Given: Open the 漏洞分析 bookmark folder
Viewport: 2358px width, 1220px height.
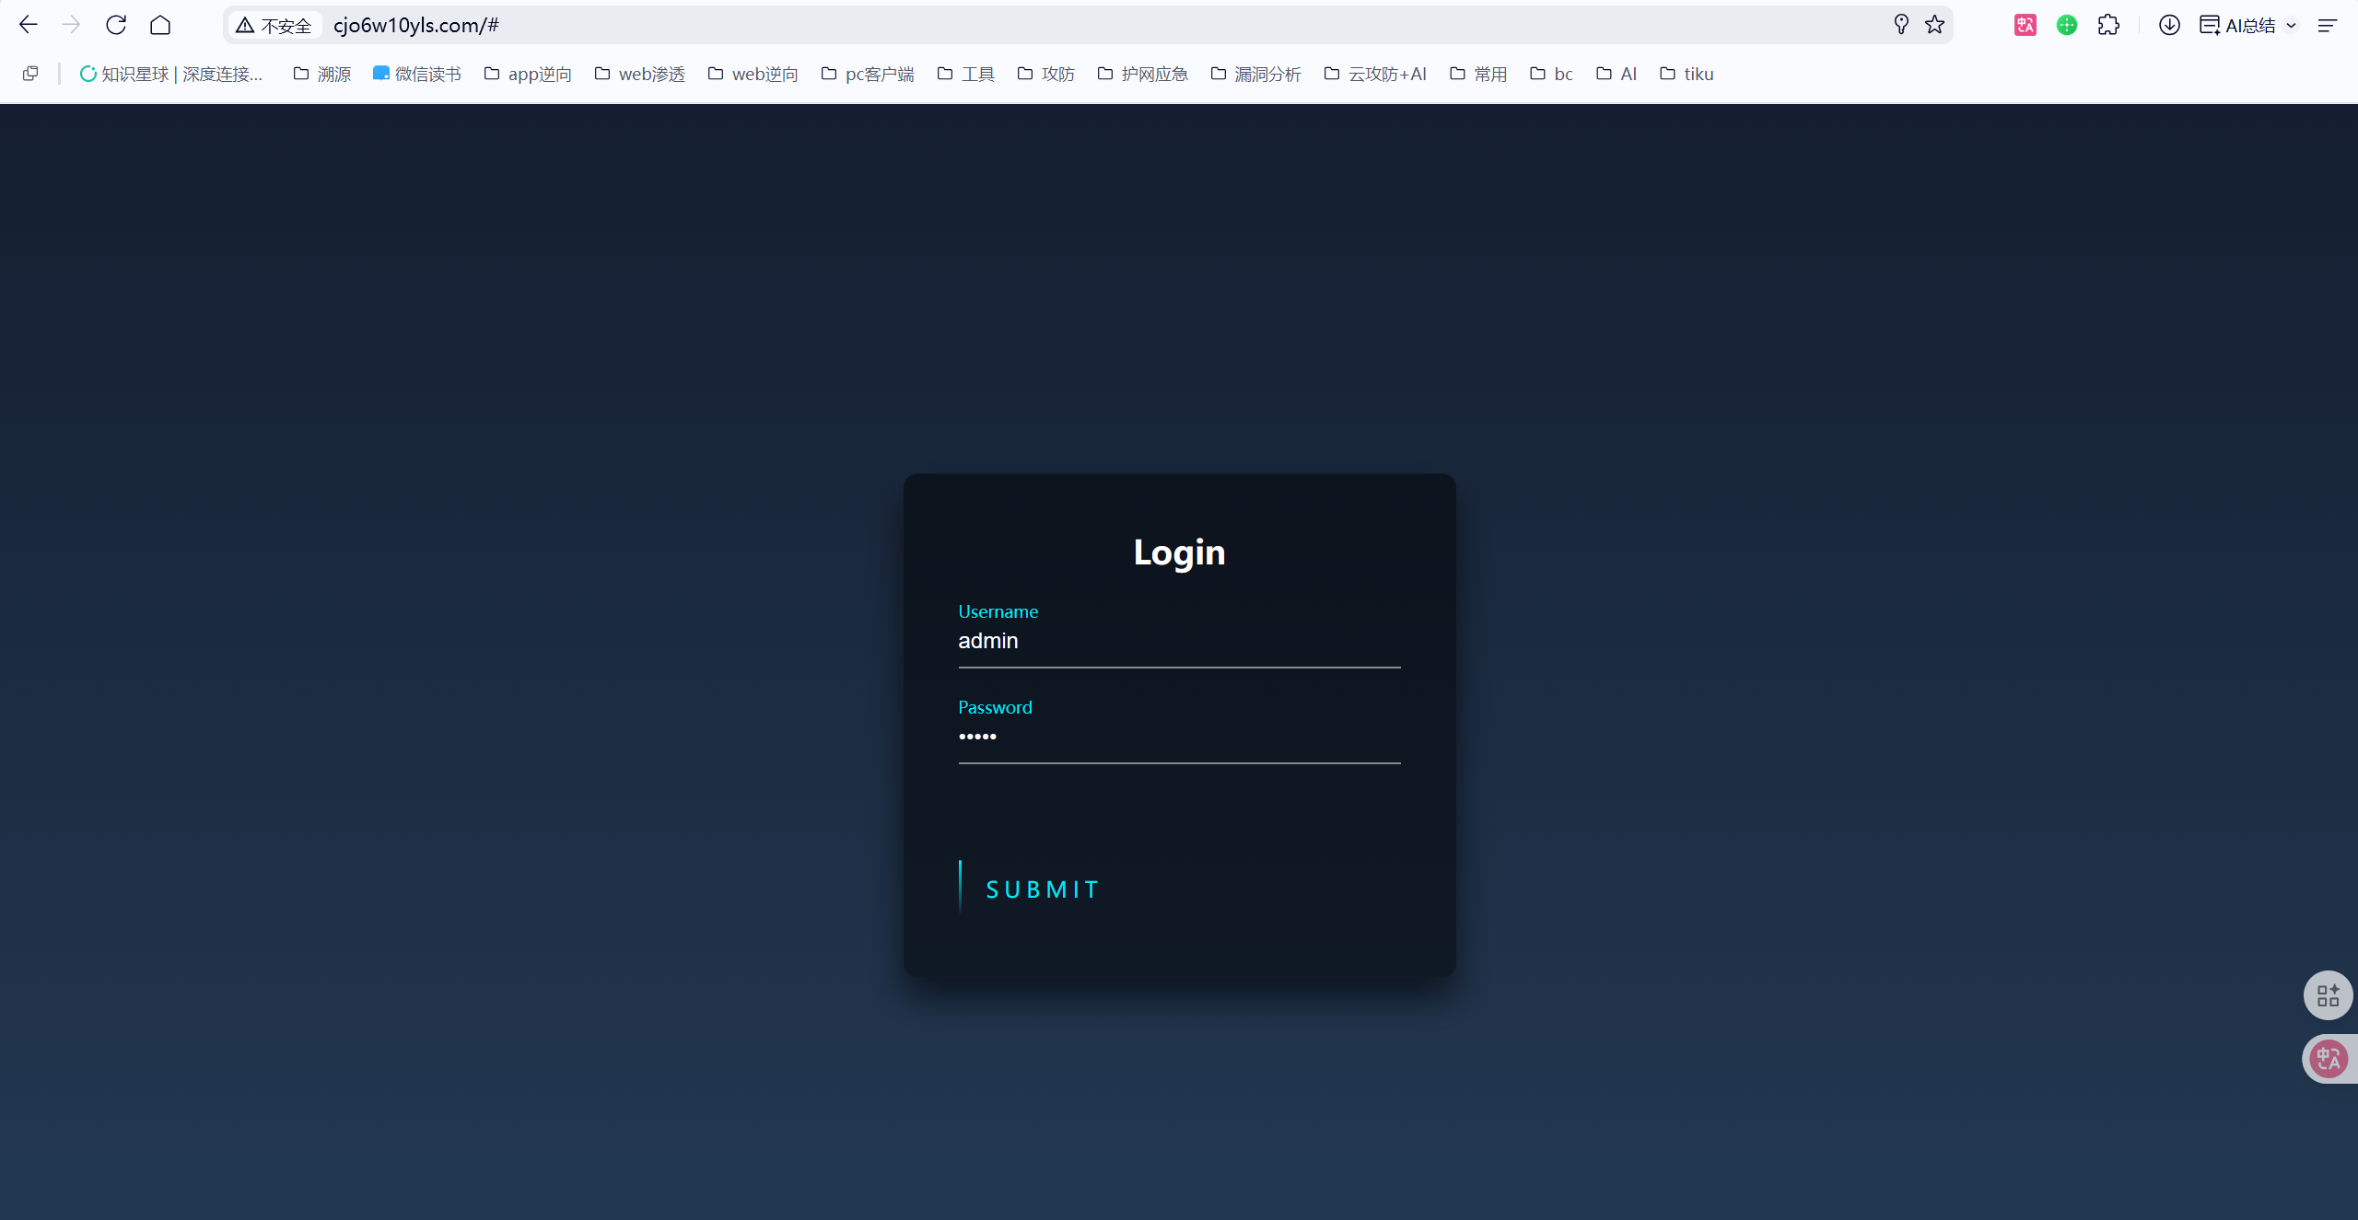Looking at the screenshot, I should pyautogui.click(x=1256, y=74).
